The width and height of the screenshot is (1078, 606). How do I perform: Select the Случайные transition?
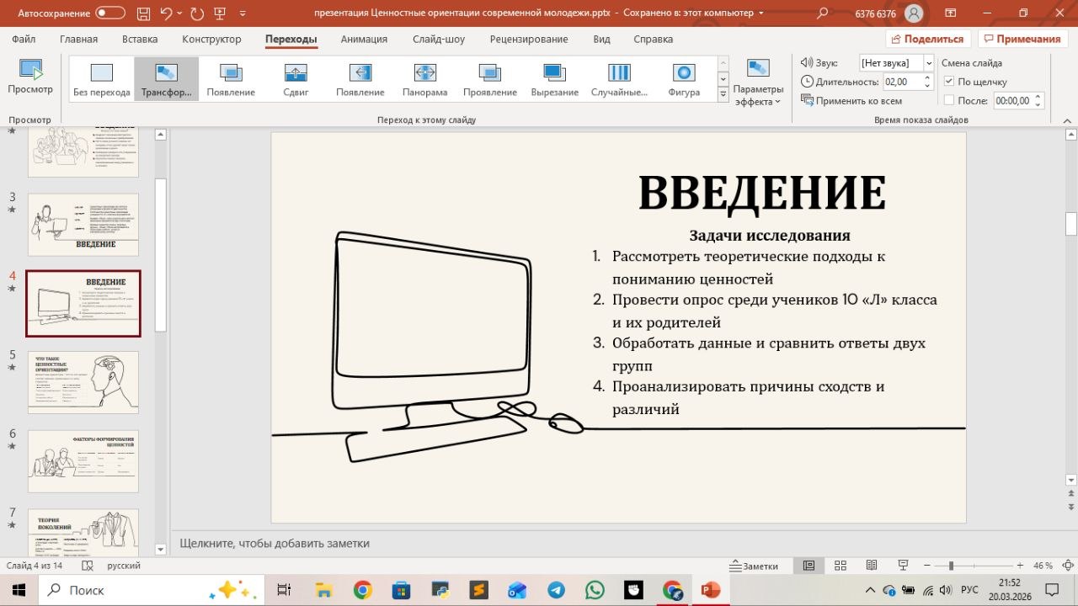point(620,79)
